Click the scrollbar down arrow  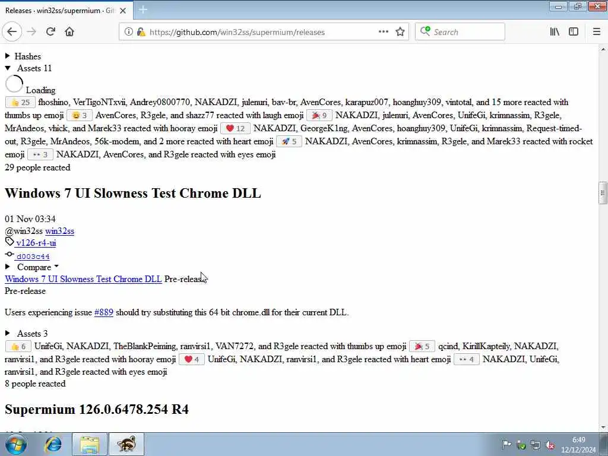603,427
